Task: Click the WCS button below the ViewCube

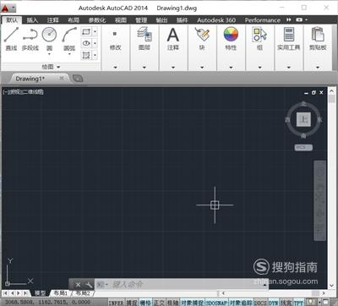Action: [303, 147]
